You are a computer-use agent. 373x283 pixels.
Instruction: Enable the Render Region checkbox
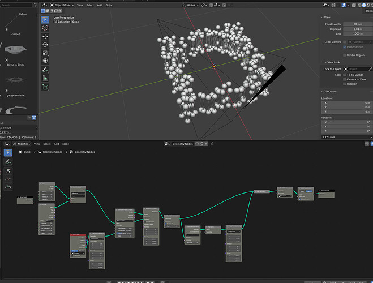[x=345, y=55]
